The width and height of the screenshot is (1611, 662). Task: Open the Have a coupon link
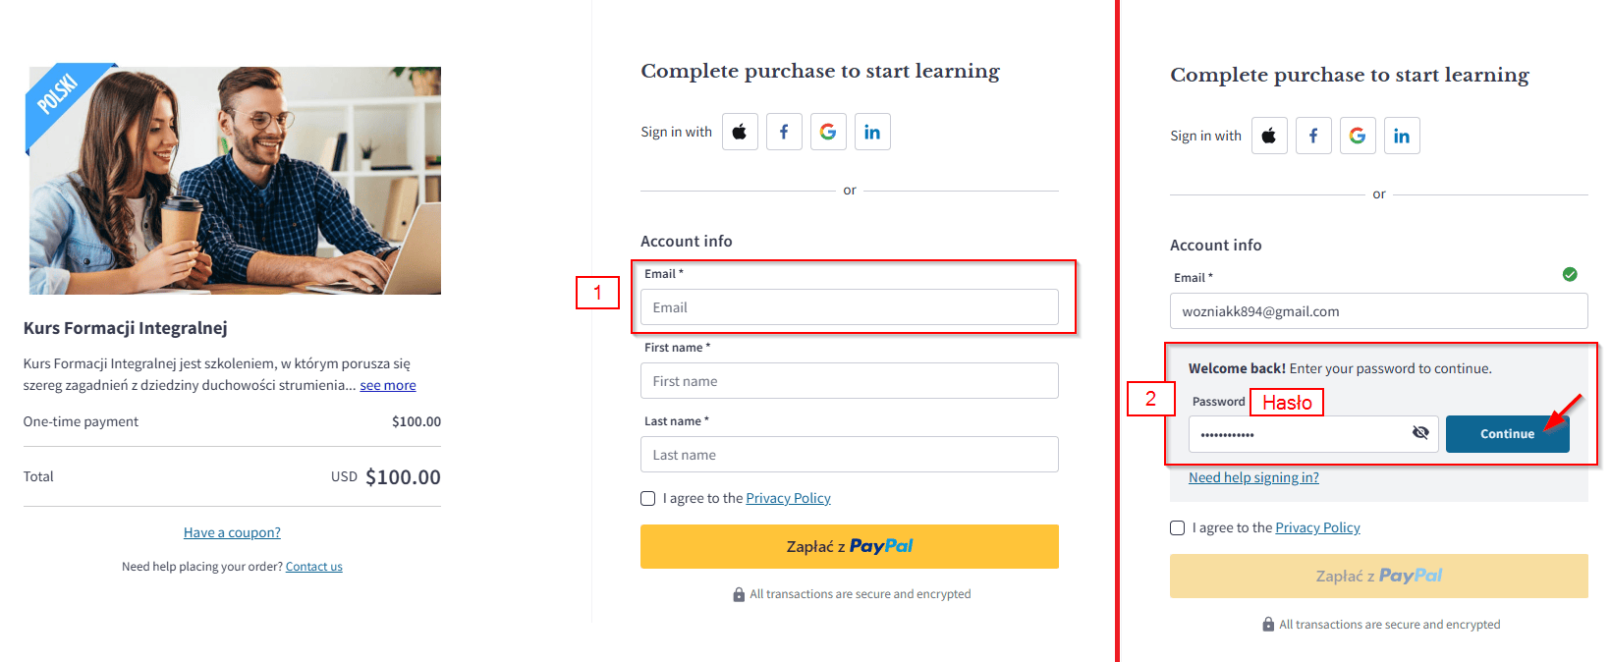pyautogui.click(x=232, y=532)
